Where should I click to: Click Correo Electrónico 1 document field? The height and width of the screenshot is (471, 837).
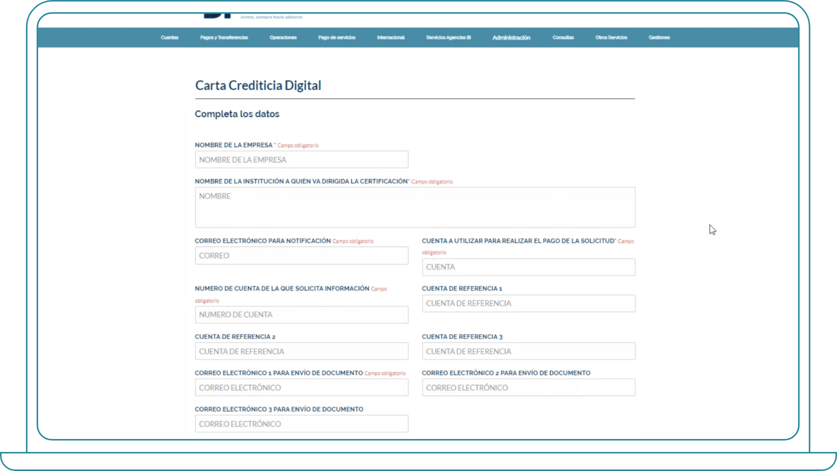[301, 388]
